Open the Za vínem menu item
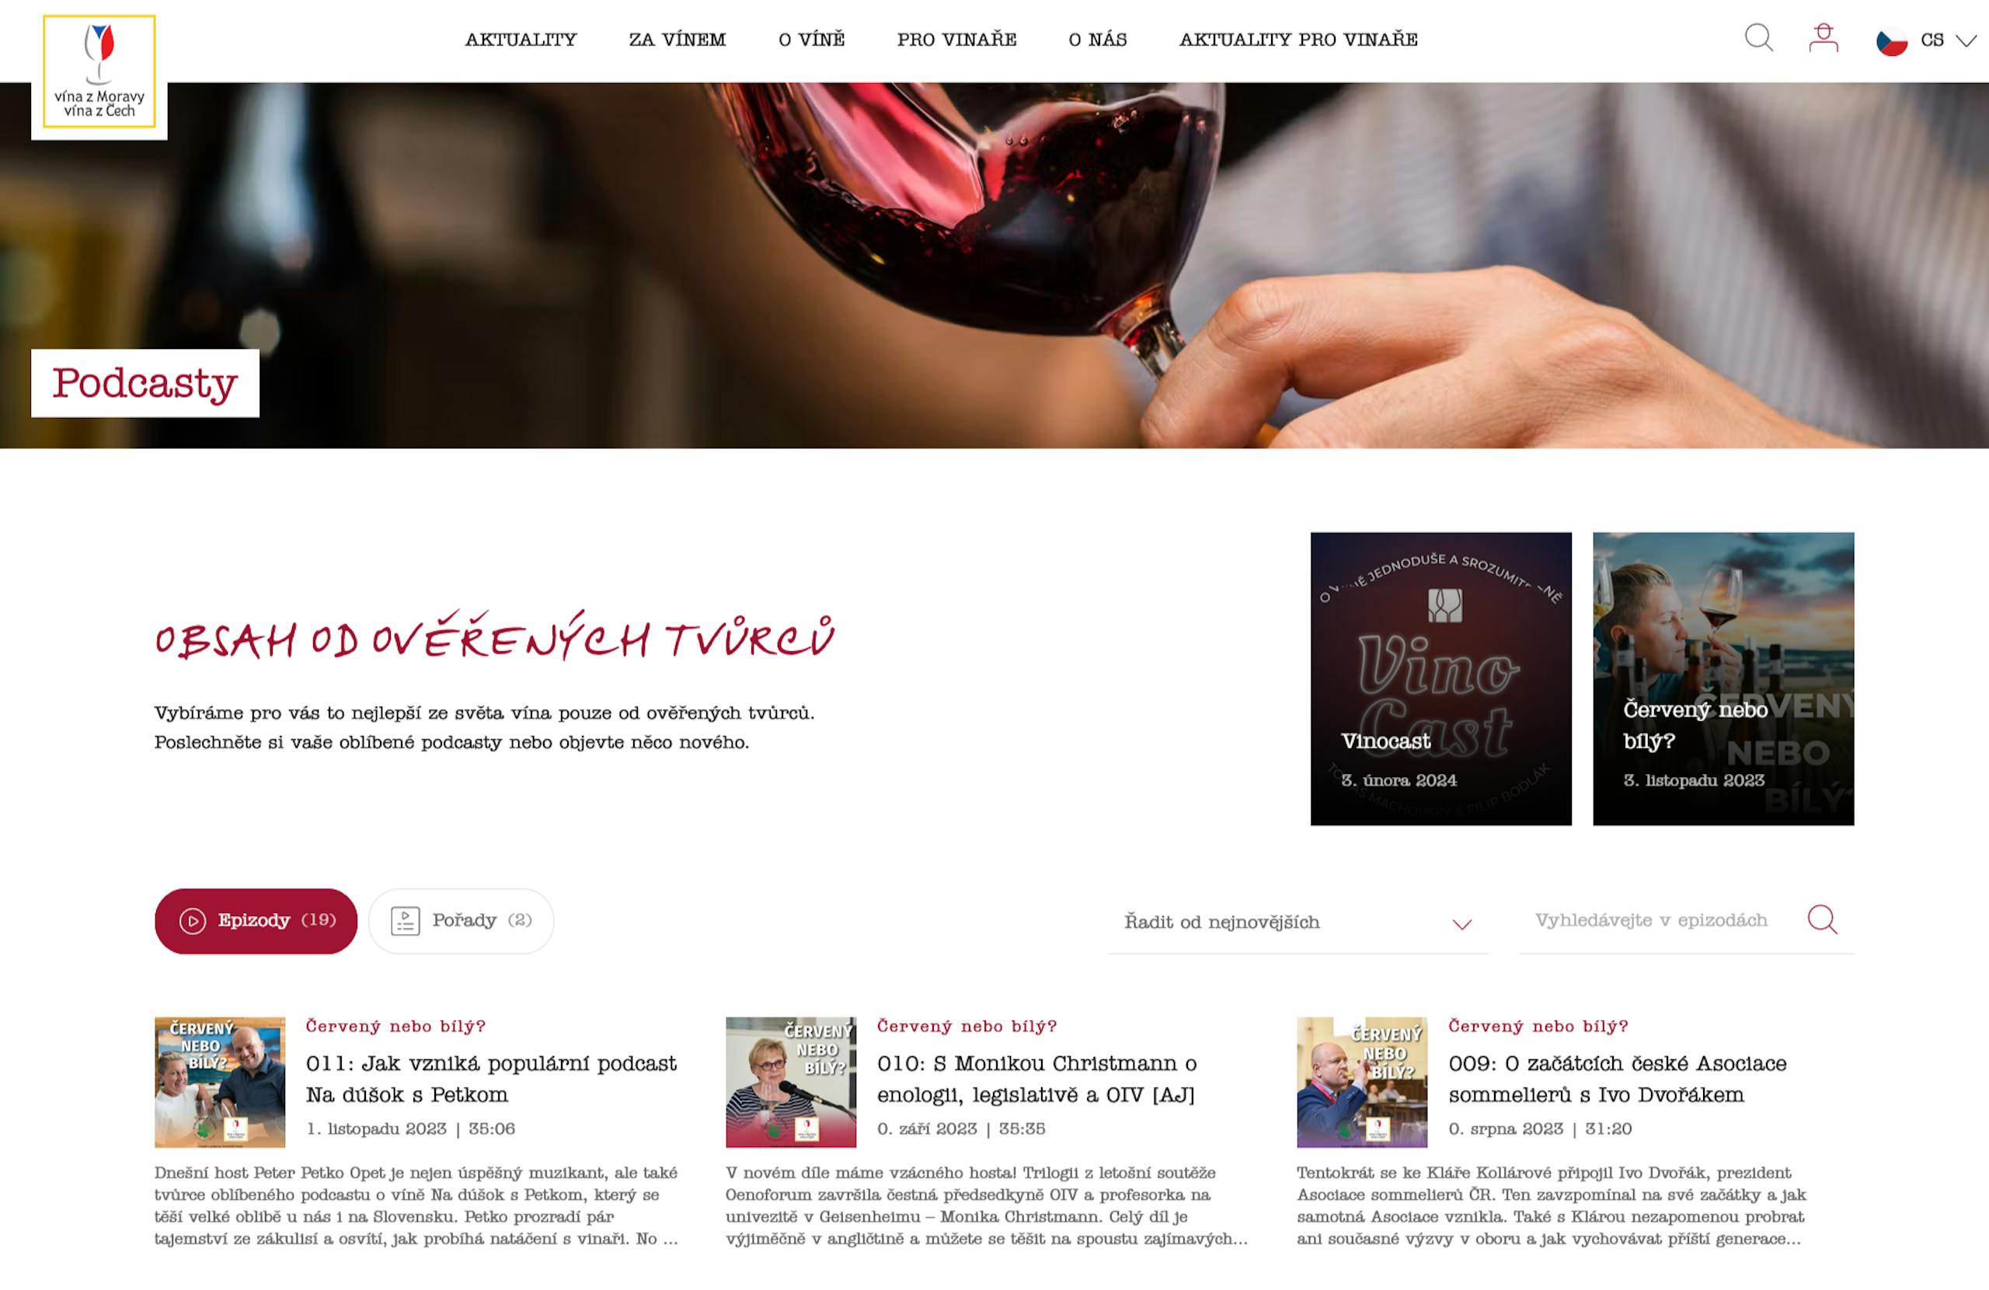This screenshot has height=1290, width=1989. tap(677, 40)
